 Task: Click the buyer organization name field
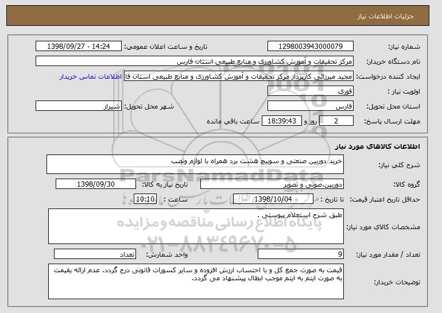(x=195, y=61)
